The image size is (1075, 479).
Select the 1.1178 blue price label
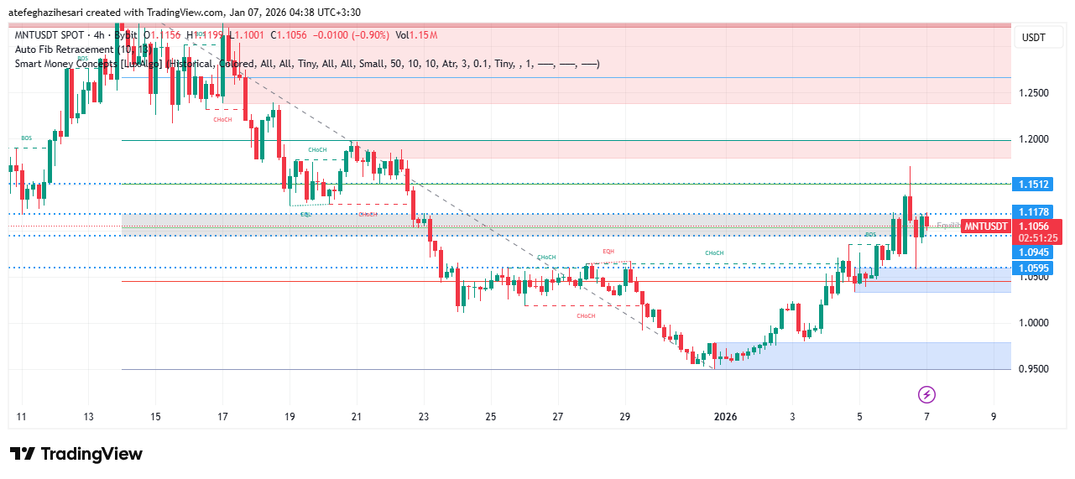pyautogui.click(x=1034, y=214)
